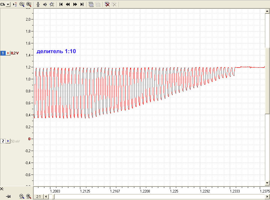Click the channel list arrow icon in toolbar
Image resolution: width=270 pixels, height=200 pixels.
click(x=15, y=4)
